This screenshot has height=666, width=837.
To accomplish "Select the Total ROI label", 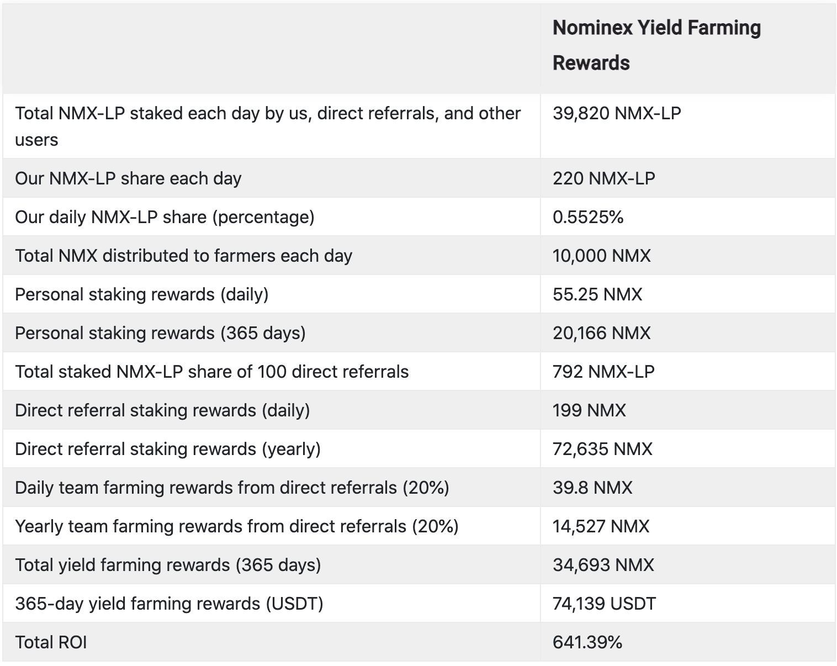I will pos(51,642).
